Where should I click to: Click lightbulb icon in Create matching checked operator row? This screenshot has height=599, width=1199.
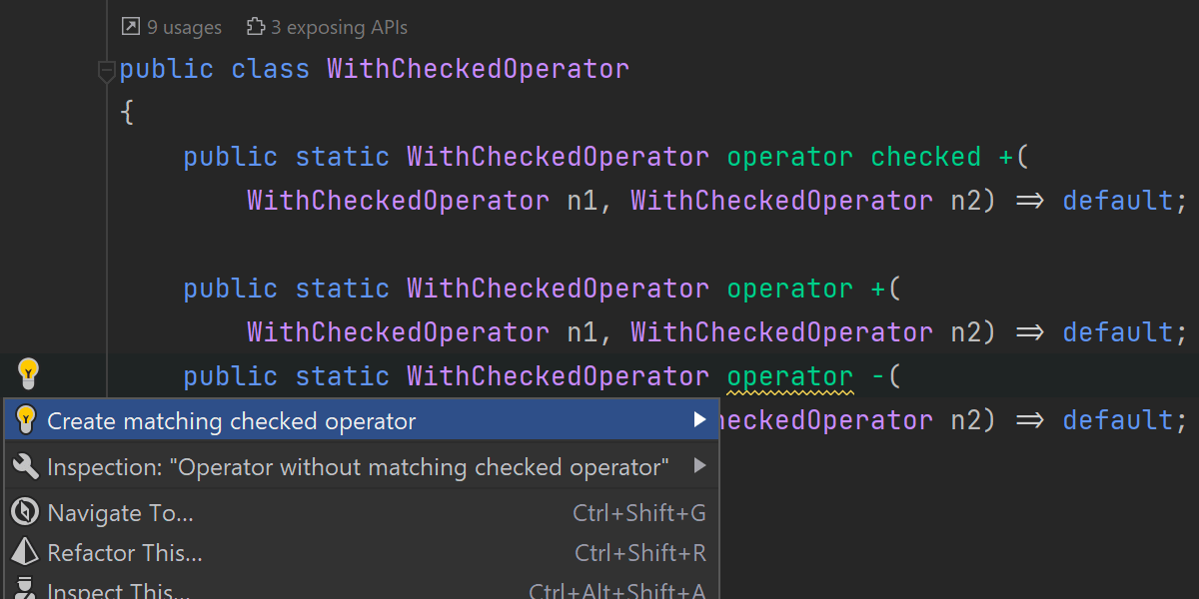27,419
